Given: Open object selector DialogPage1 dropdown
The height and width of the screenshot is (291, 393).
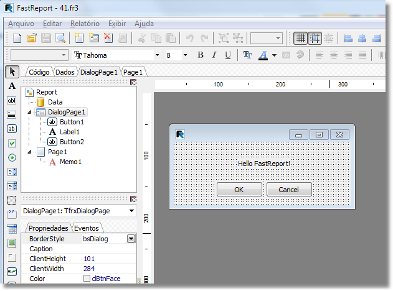Looking at the screenshot, I should [131, 211].
